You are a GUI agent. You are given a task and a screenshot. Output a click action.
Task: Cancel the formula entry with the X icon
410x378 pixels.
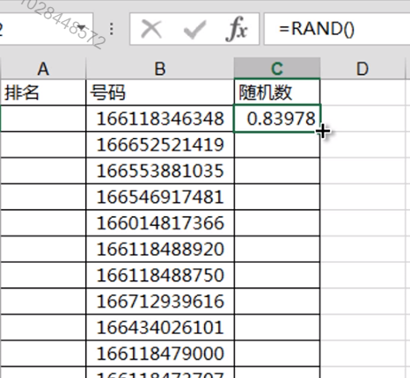pos(151,29)
